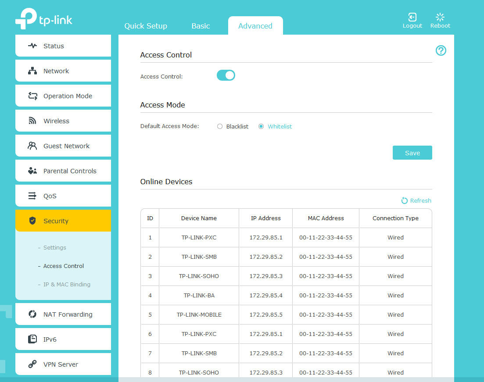Viewport: 484px width, 382px height.
Task: Click IP address 172.29.85.5
Action: 266,315
